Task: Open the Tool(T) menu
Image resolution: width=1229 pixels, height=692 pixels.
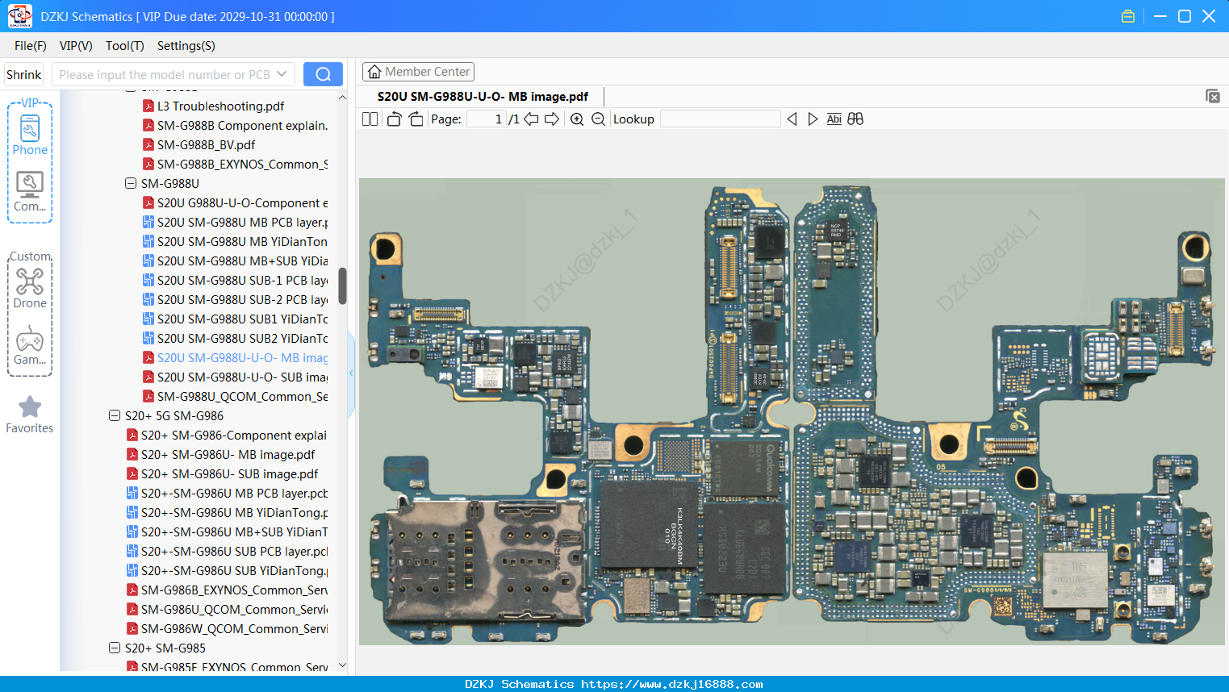Action: tap(125, 46)
